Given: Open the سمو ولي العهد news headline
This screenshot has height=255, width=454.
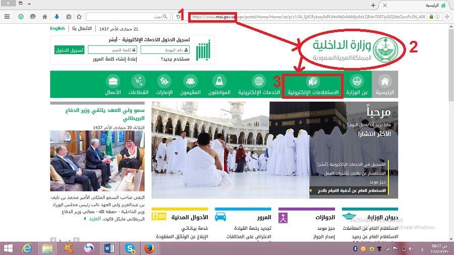Looking at the screenshot, I should tap(105, 114).
